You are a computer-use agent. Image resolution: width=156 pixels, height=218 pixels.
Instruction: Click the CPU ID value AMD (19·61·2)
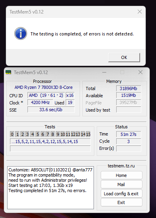tap(46, 95)
